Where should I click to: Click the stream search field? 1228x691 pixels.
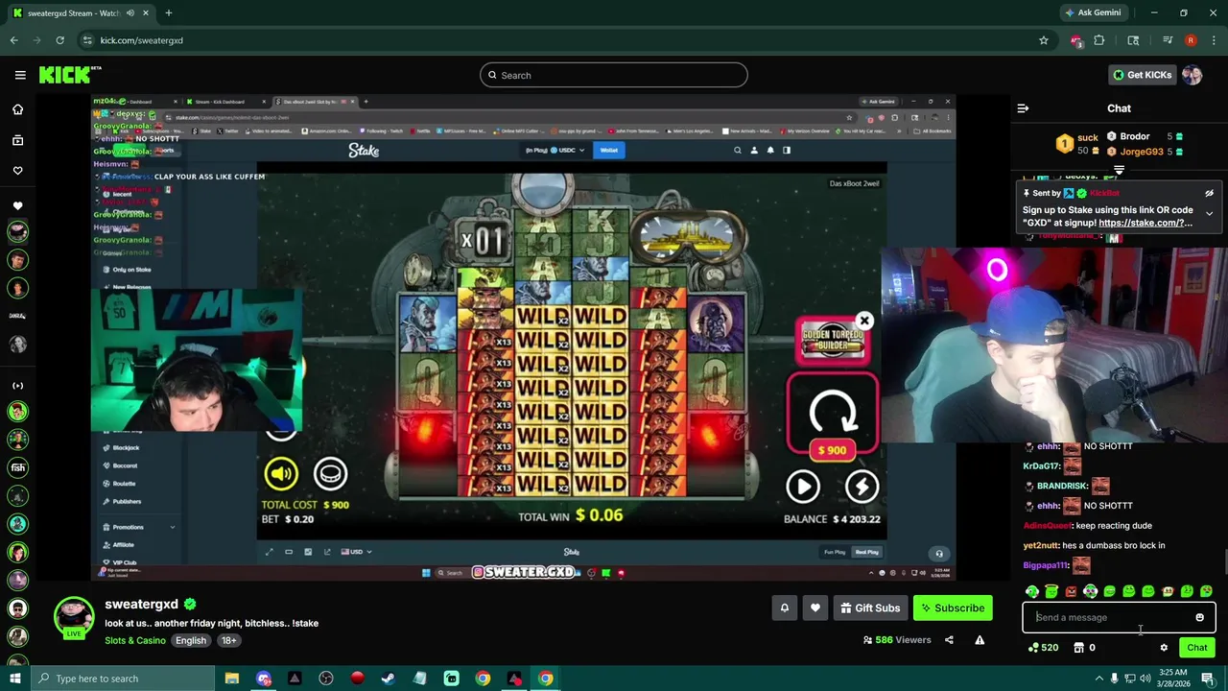(614, 75)
